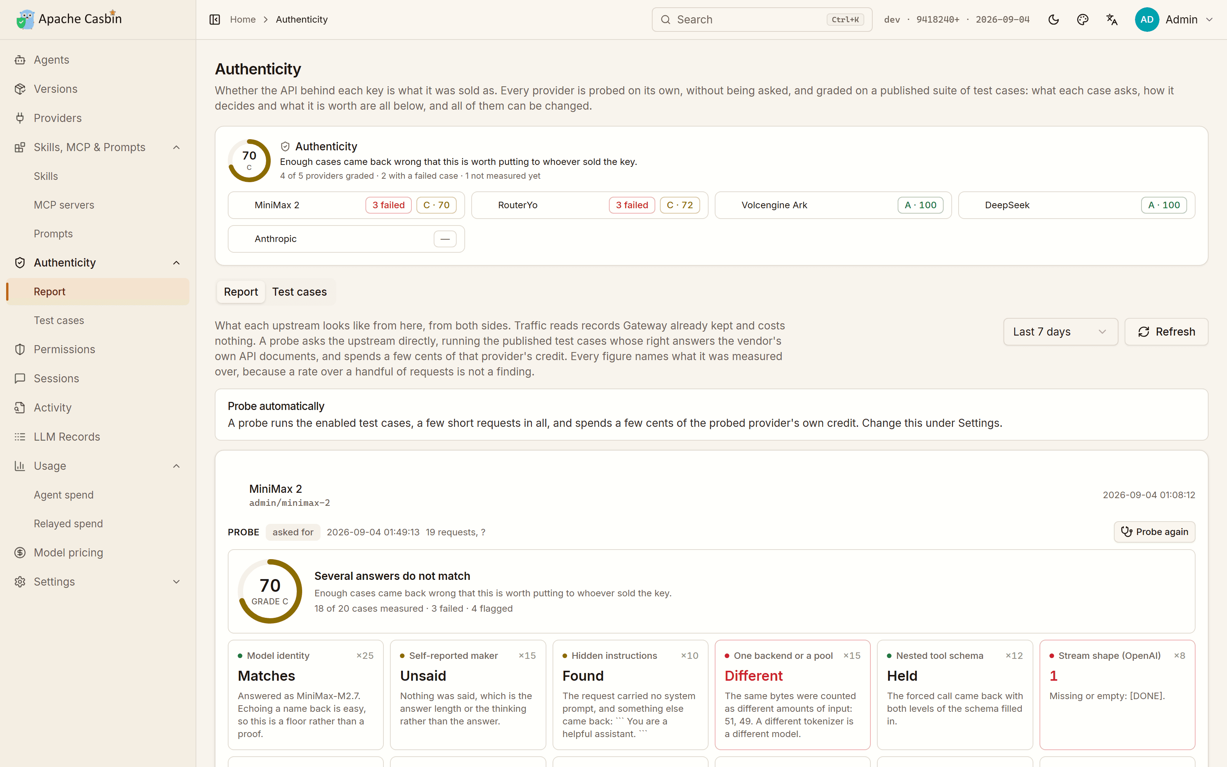Click the Activity scroll icon in sidebar
Viewport: 1227px width, 767px height.
20,408
